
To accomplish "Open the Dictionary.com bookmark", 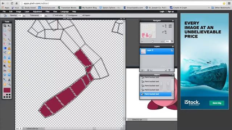I will (x=47, y=8).
